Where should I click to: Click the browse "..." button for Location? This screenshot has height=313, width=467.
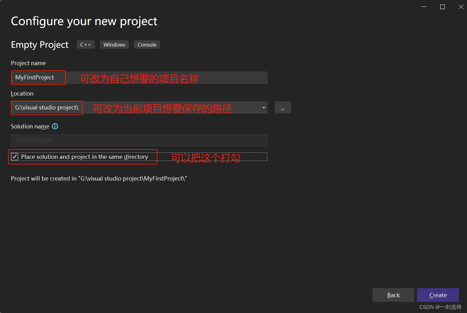283,107
